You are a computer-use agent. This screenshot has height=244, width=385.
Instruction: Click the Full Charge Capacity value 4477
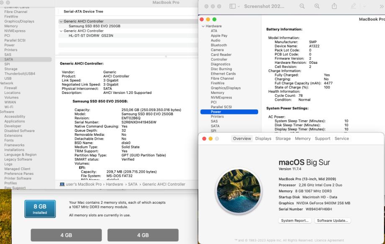click(x=328, y=83)
